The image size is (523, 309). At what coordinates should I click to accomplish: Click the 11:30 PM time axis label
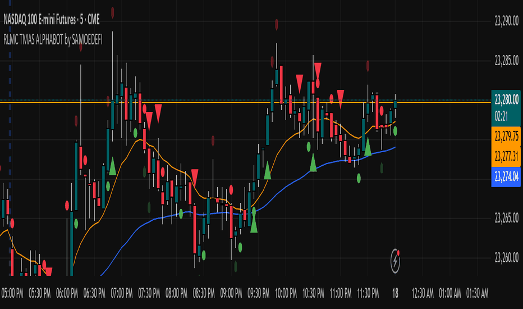point(368,293)
